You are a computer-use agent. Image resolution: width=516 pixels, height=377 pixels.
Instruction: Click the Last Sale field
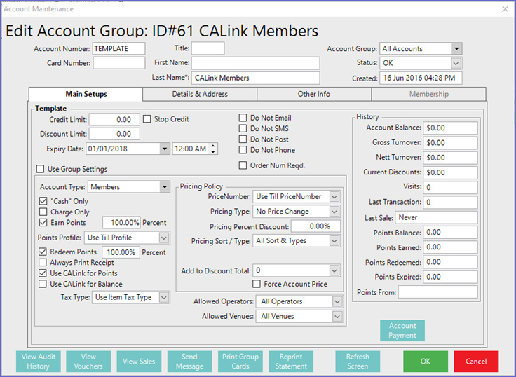[x=436, y=217]
